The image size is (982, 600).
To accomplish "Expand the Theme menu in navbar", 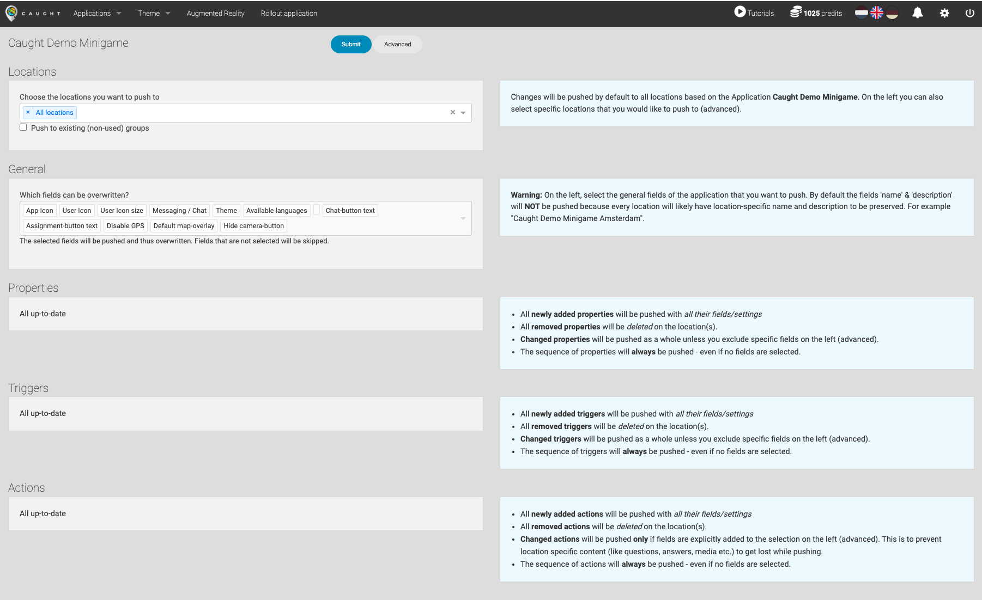I will pos(154,13).
